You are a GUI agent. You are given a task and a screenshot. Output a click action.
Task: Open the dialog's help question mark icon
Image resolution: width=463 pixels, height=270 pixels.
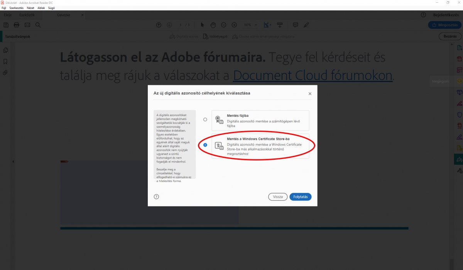click(x=156, y=196)
